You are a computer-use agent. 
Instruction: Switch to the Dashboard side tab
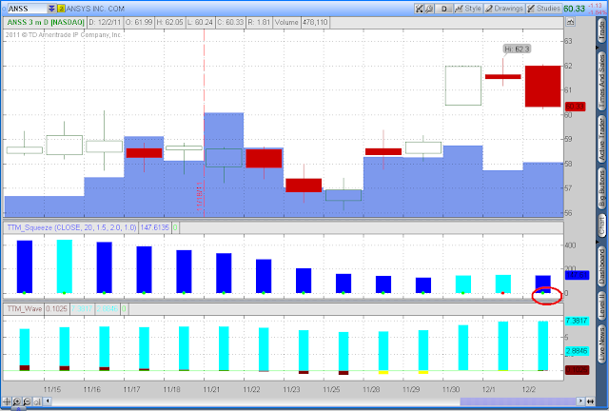pyautogui.click(x=601, y=266)
